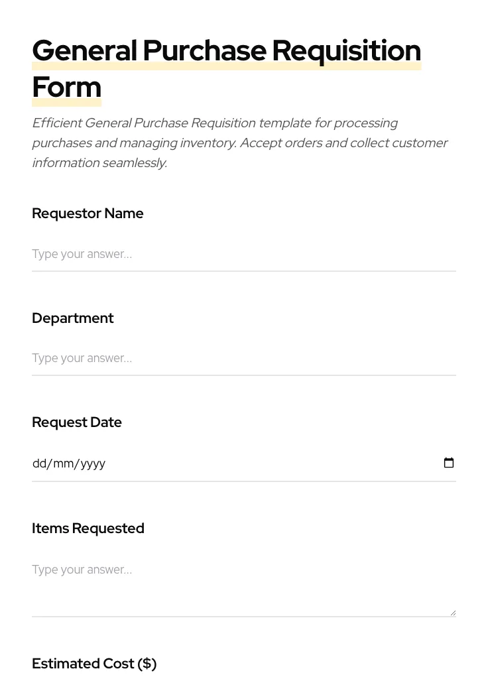Click the Department label

(72, 318)
